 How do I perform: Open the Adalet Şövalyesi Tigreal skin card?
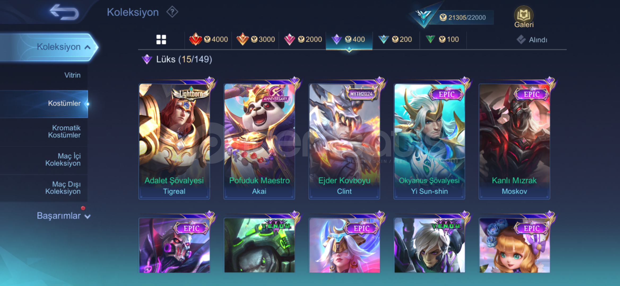(x=174, y=141)
